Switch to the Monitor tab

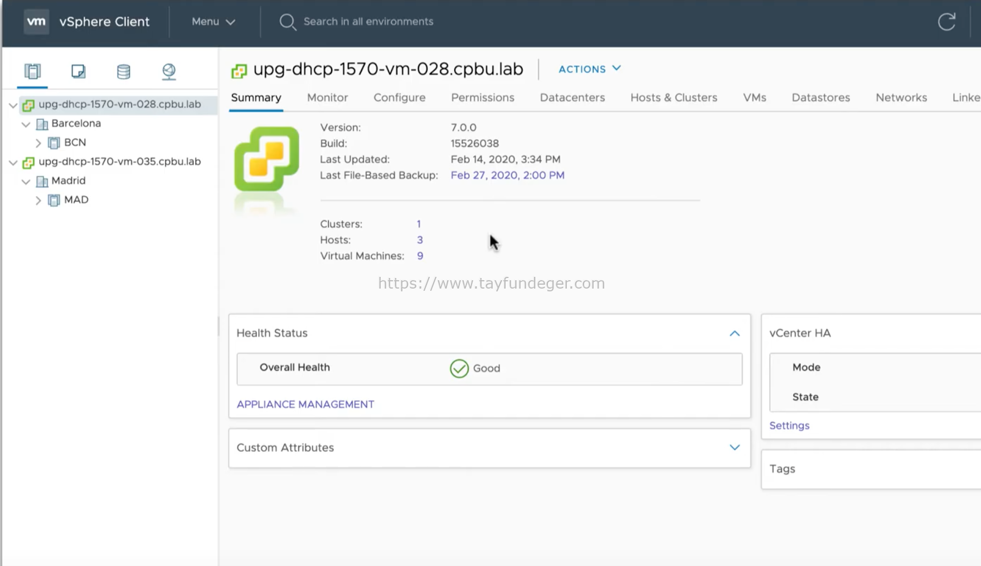327,97
